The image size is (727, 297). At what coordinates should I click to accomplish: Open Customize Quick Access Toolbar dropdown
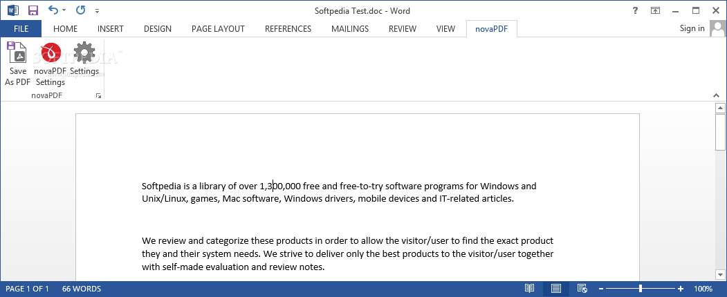point(97,10)
